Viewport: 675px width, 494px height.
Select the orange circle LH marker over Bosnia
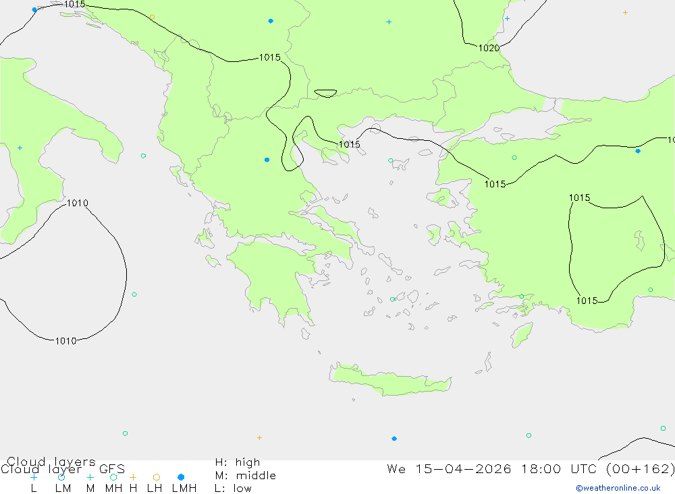pos(152,18)
